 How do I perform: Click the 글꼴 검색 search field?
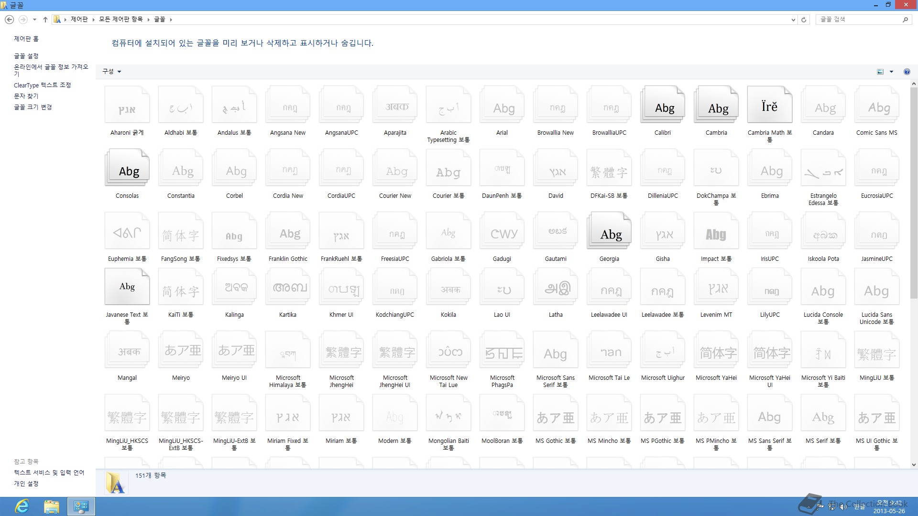(859, 20)
